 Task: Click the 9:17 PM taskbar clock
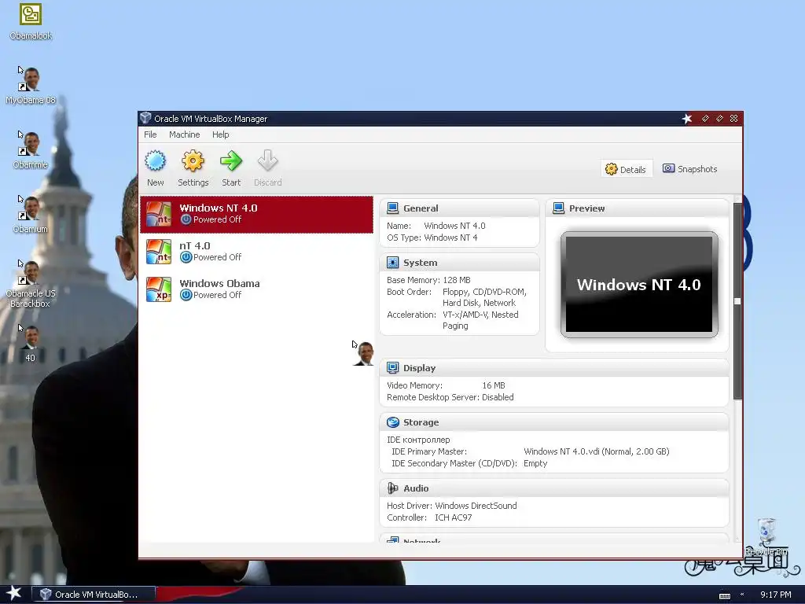point(776,595)
